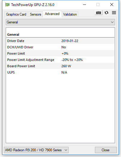
Task: Click the Close button
Action: [x=106, y=150]
